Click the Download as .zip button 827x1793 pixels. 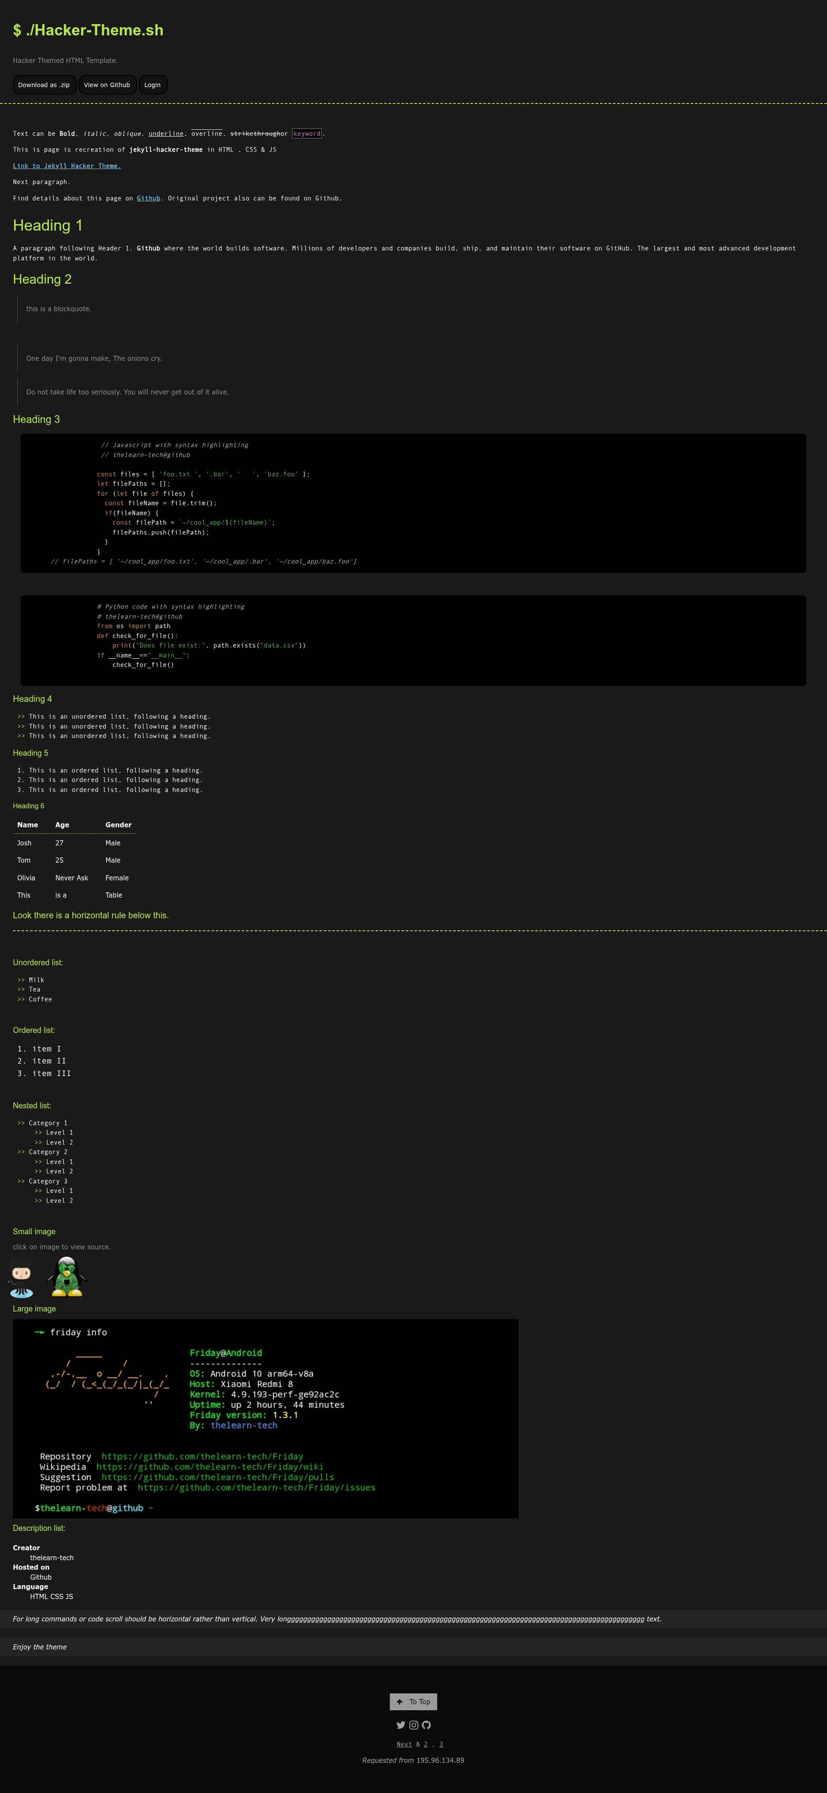pos(44,85)
